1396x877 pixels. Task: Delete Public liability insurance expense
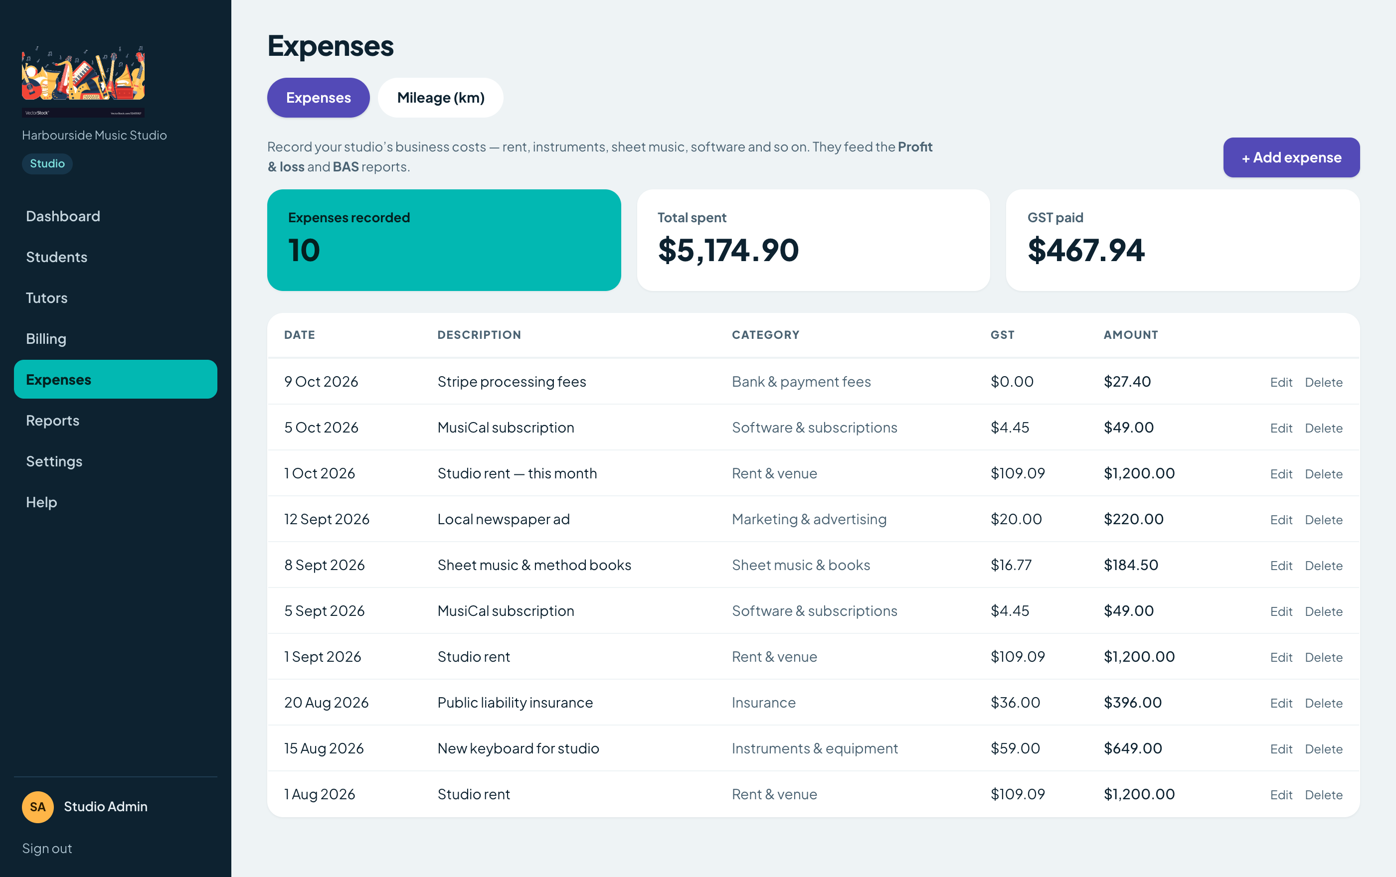pos(1323,703)
